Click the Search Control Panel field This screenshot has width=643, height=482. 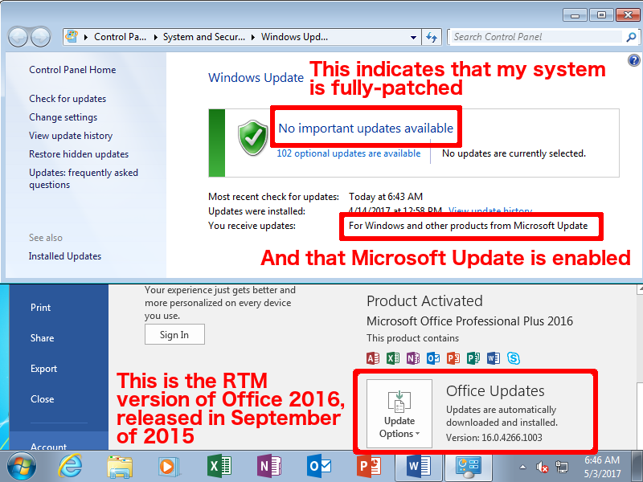(537, 37)
